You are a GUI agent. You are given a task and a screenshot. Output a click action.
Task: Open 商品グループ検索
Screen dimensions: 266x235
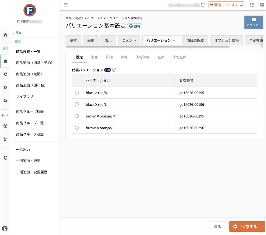[30, 112]
